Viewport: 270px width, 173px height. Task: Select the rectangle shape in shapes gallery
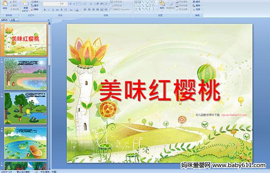point(150,2)
